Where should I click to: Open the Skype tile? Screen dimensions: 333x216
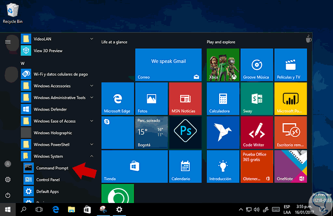coord(117,133)
